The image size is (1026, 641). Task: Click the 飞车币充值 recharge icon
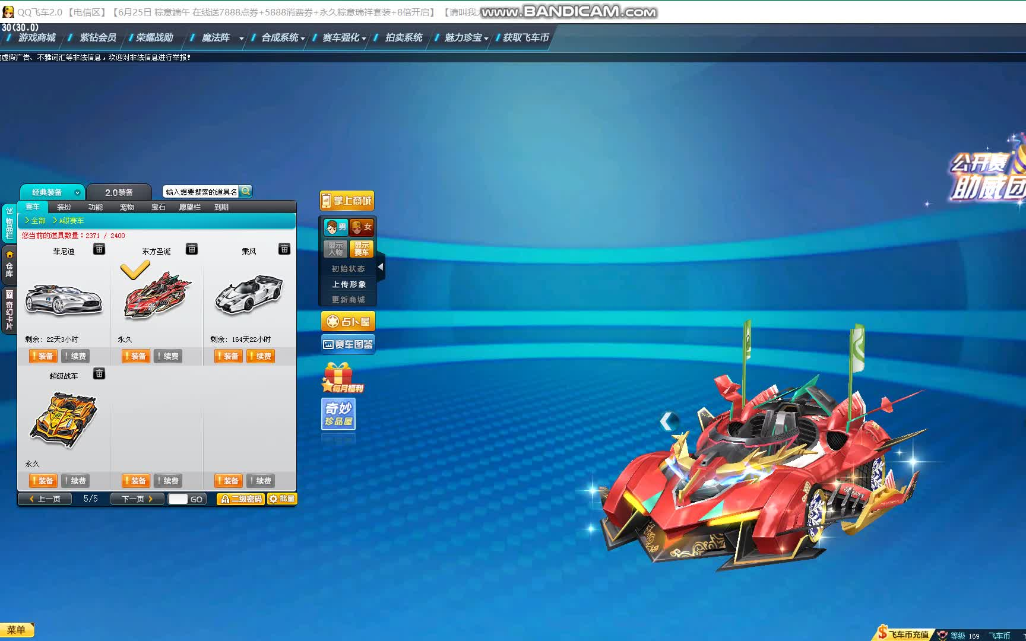click(903, 633)
